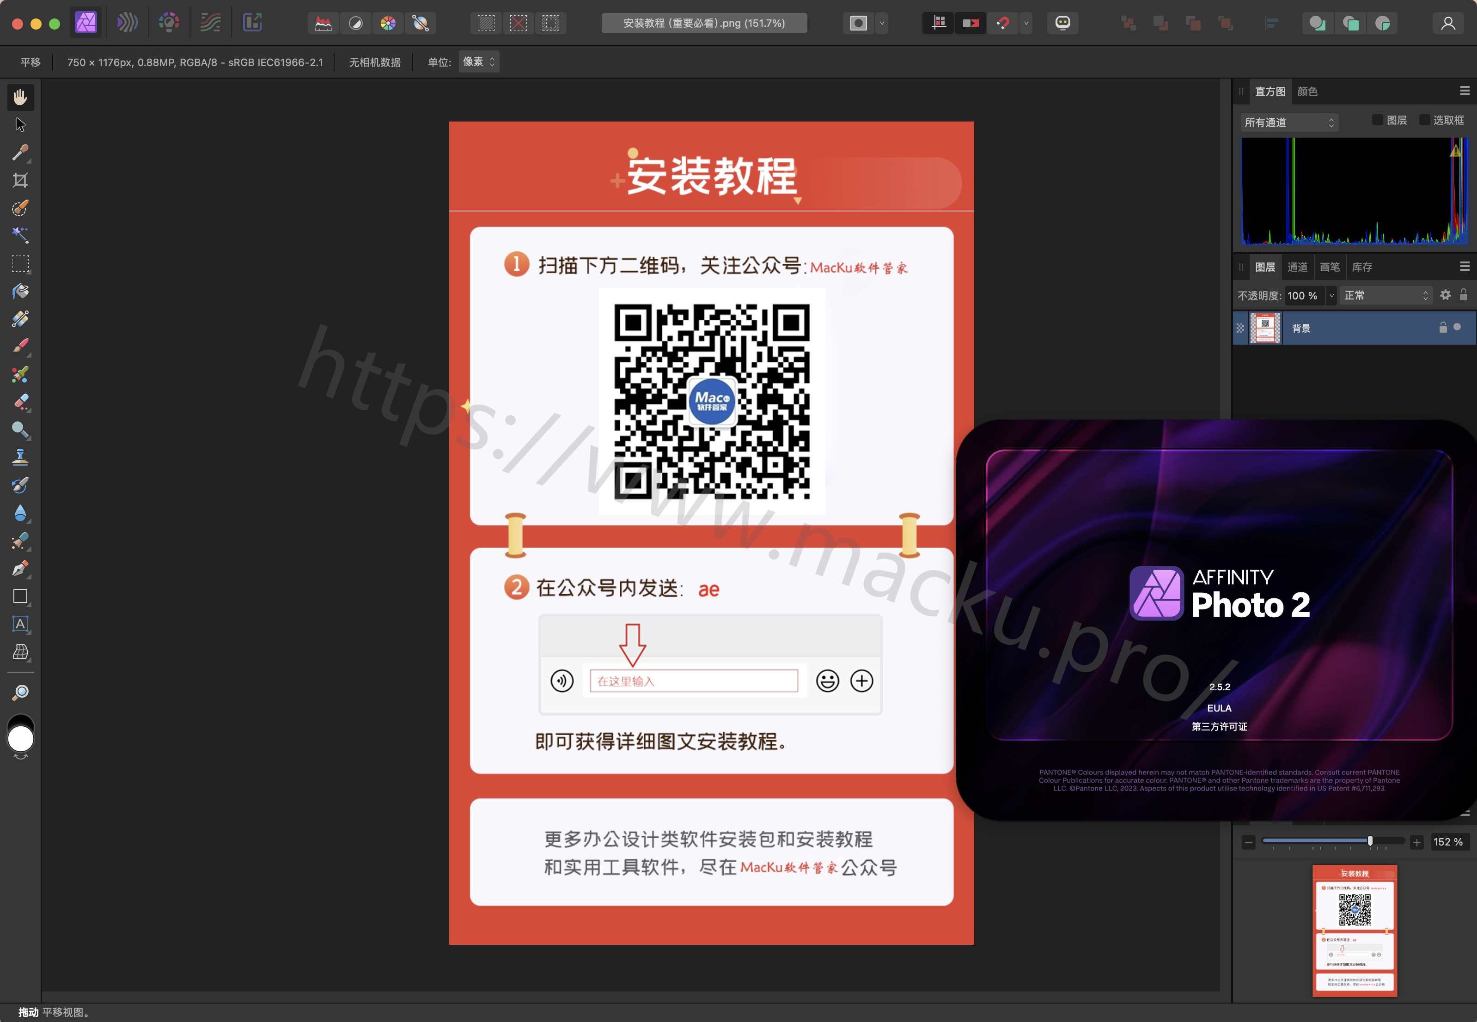1477x1022 pixels.
Task: Click the account profile icon
Action: (1448, 24)
